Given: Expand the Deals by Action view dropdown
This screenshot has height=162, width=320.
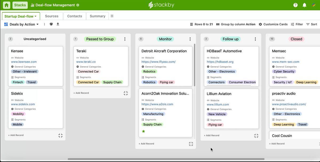Looking at the screenshot, I should 37,24.
